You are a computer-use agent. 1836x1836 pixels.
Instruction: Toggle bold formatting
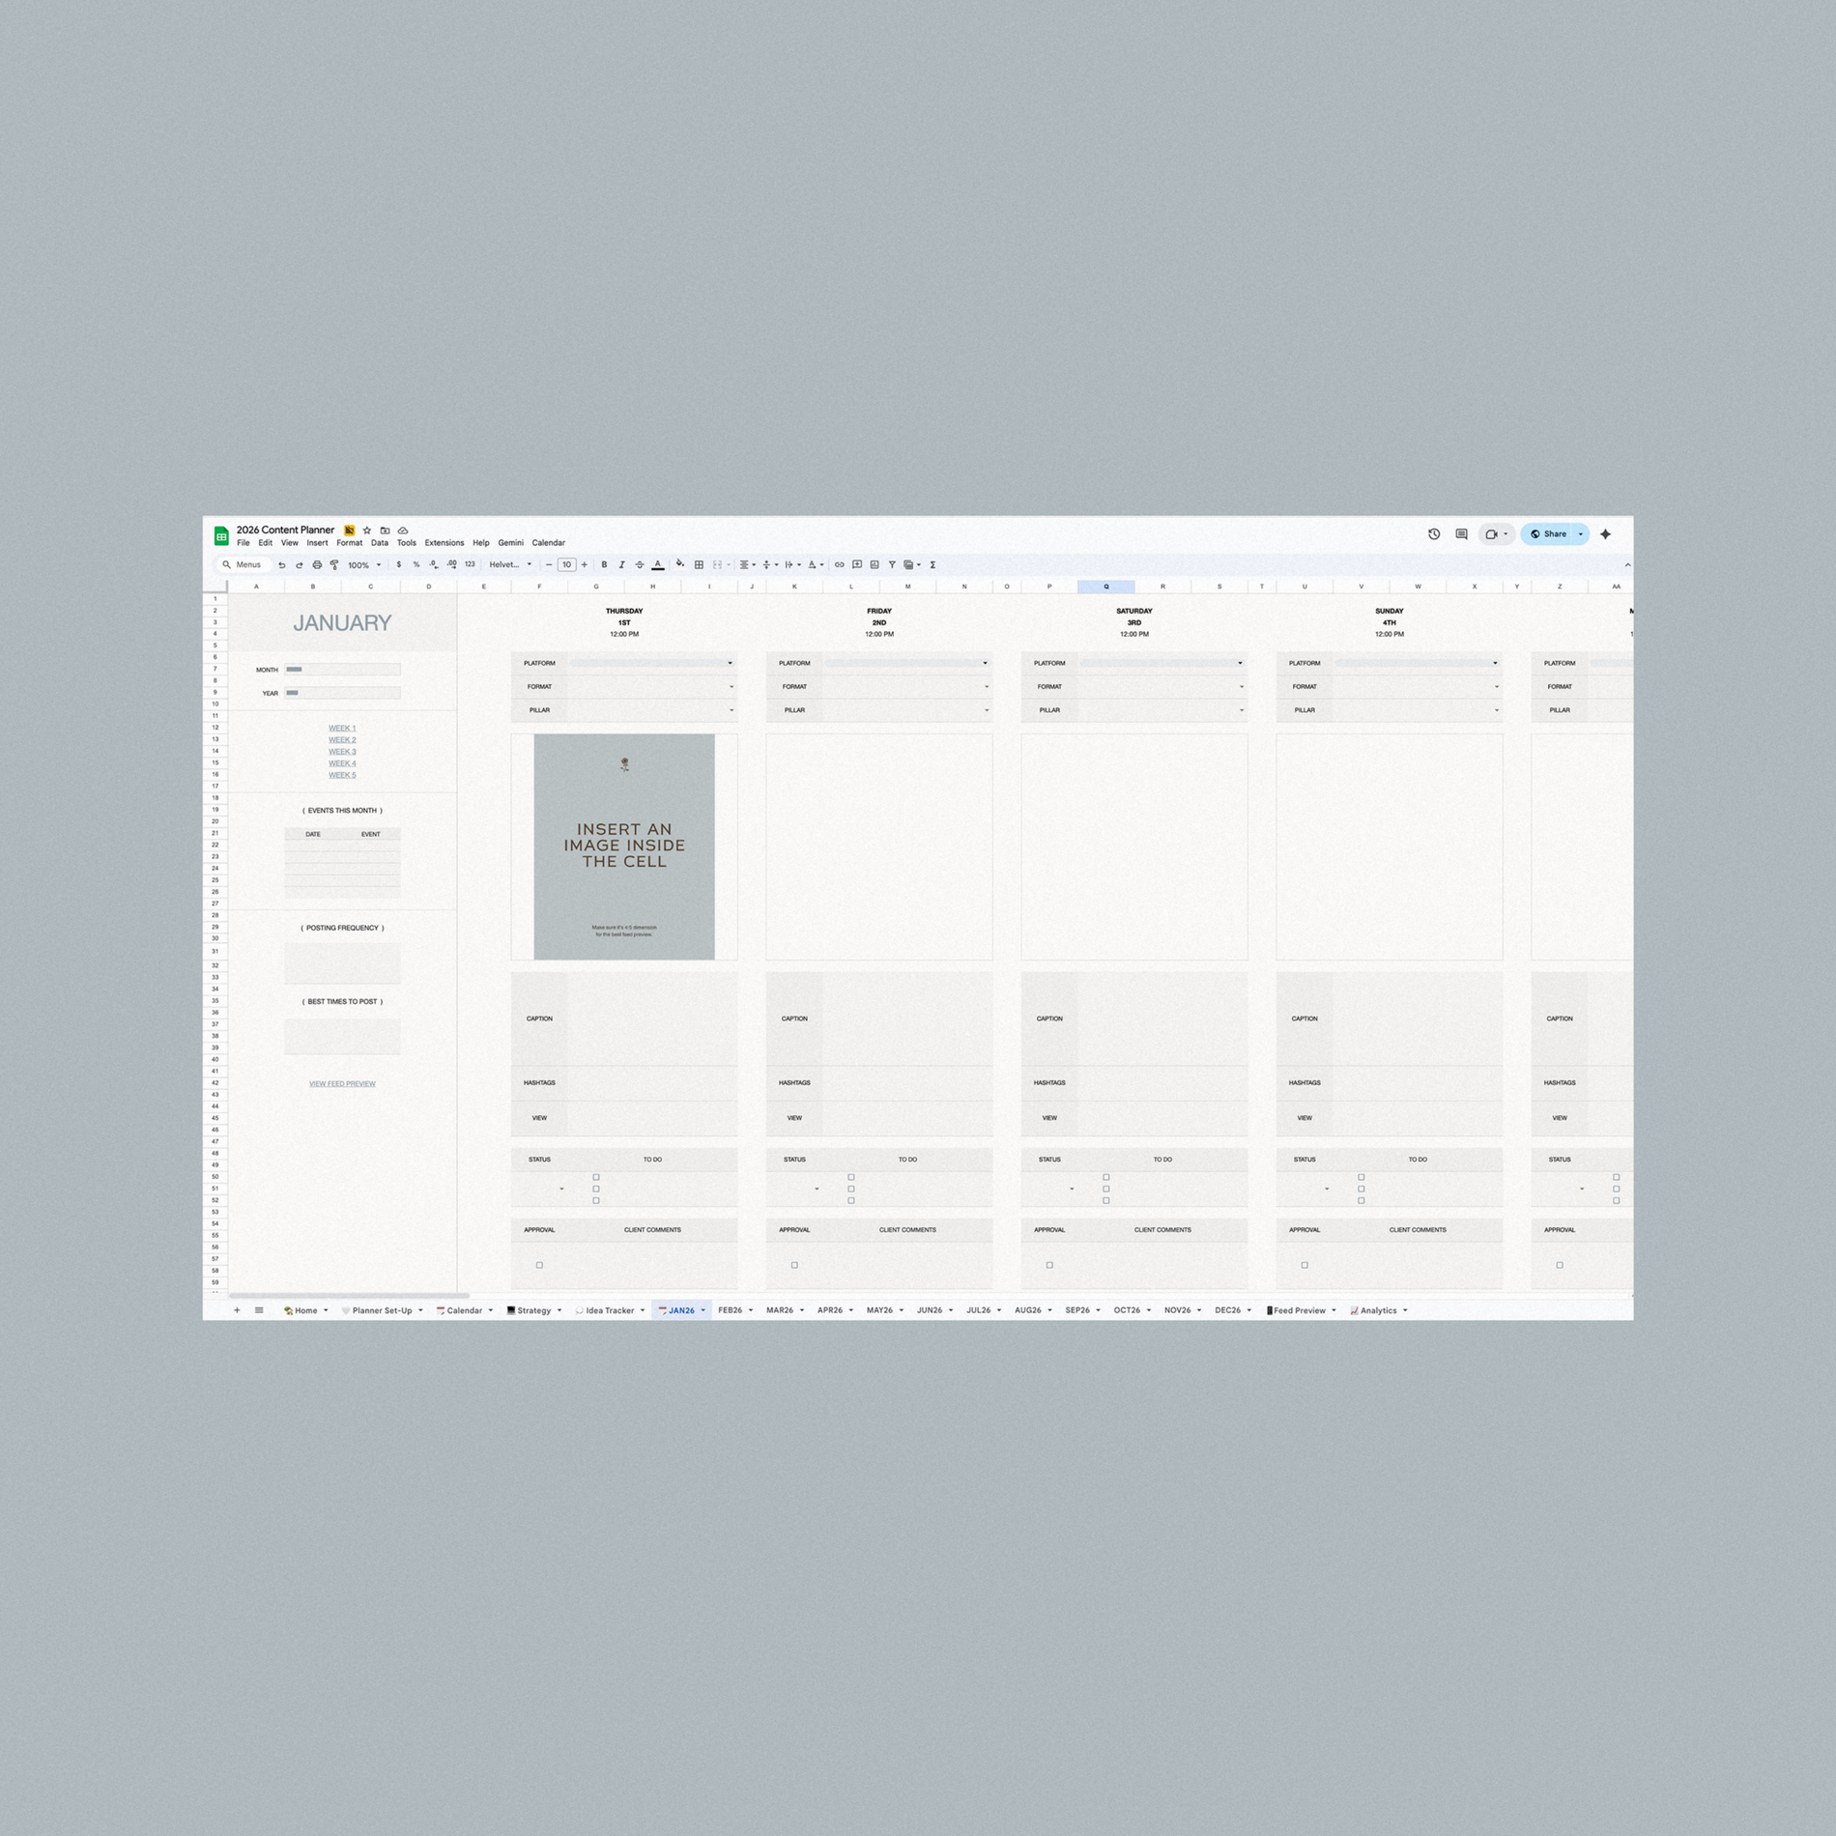tap(604, 564)
